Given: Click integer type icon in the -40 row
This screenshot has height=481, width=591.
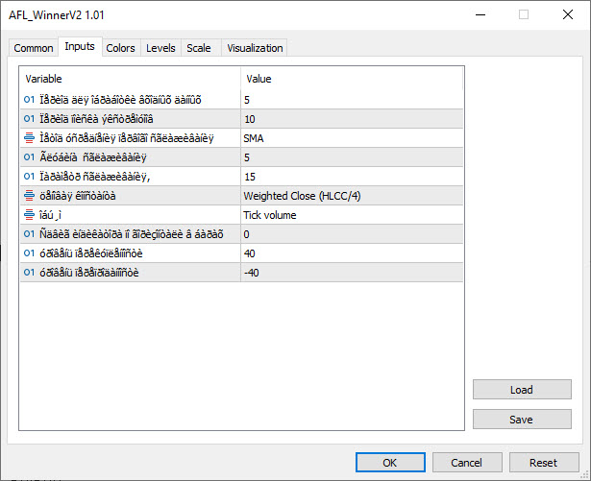Looking at the screenshot, I should [29, 273].
